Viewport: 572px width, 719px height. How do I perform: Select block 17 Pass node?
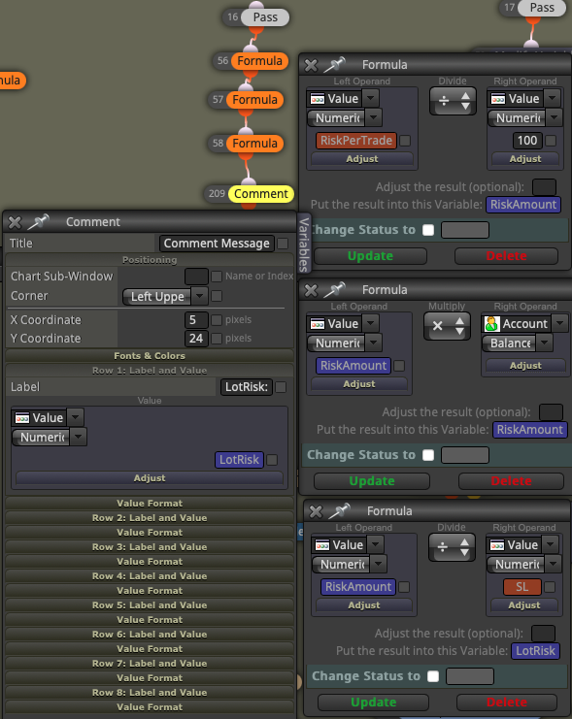coord(542,8)
